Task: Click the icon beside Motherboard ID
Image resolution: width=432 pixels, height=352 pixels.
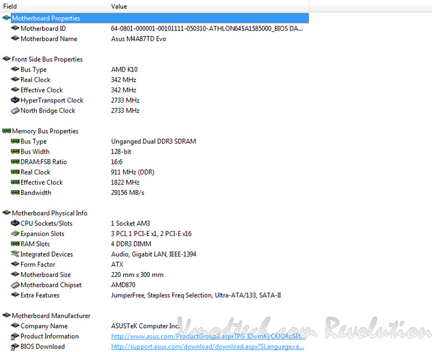Action: (x=15, y=28)
